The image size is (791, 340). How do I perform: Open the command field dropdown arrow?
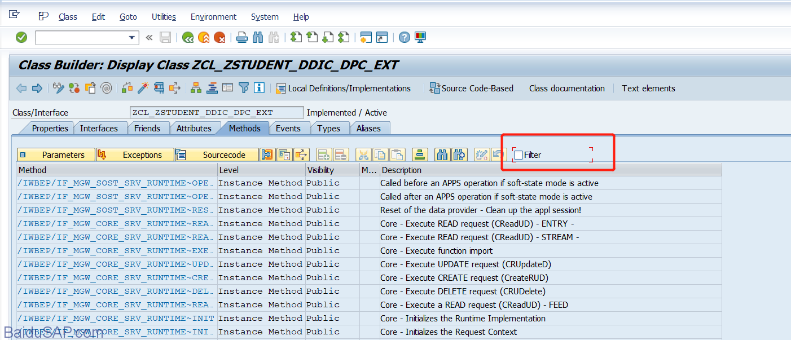click(133, 38)
